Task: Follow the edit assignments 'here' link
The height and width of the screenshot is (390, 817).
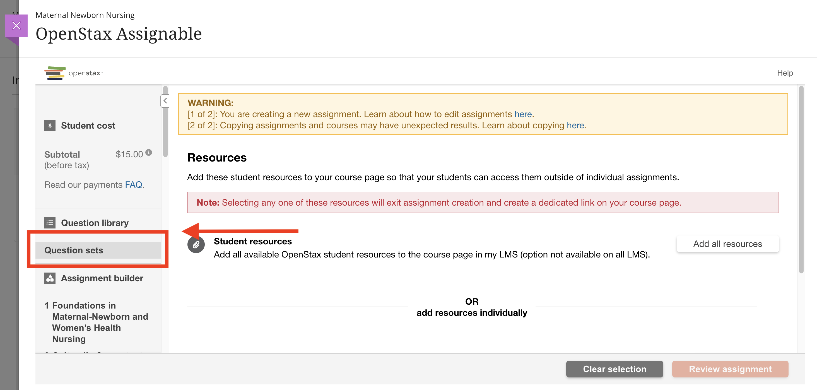Action: click(x=523, y=114)
